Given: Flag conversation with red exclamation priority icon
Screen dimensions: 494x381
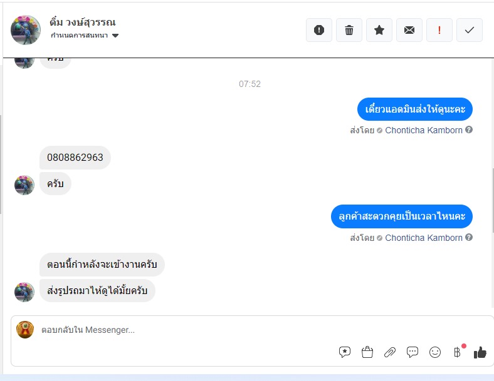Looking at the screenshot, I should pyautogui.click(x=439, y=30).
